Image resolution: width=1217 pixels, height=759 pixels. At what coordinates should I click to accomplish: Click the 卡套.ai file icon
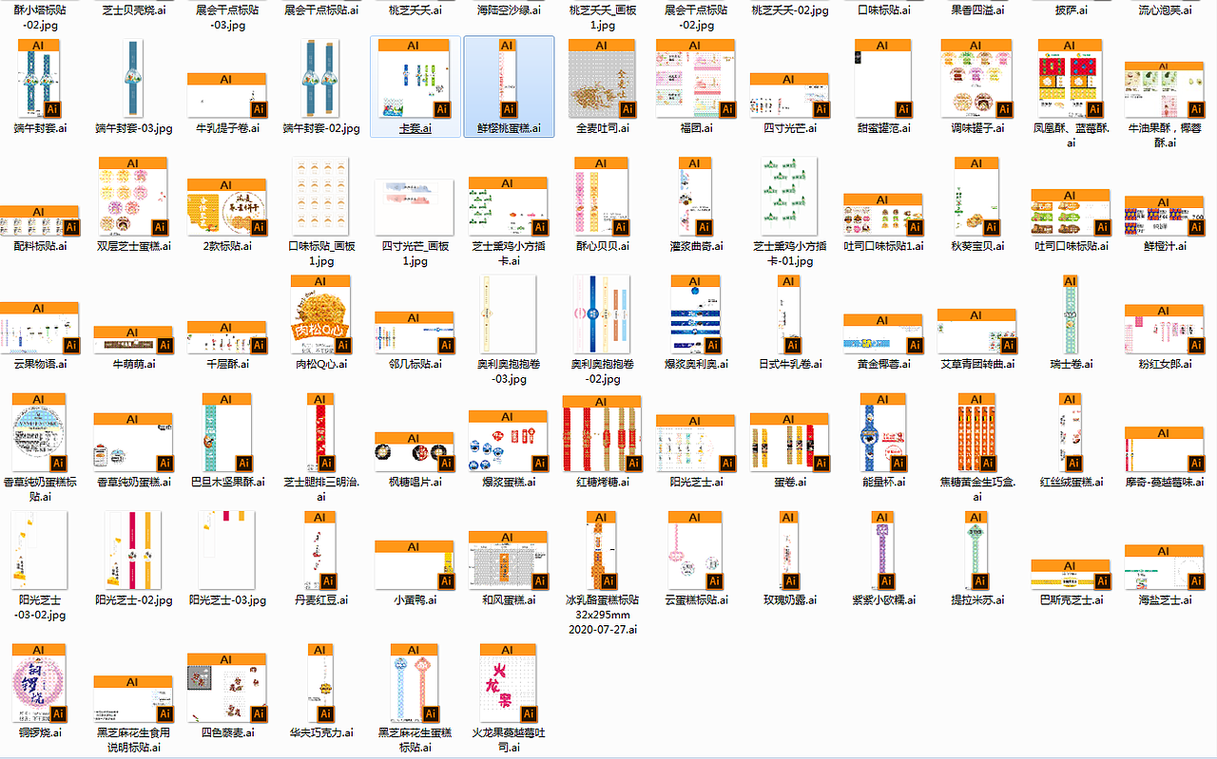(415, 78)
